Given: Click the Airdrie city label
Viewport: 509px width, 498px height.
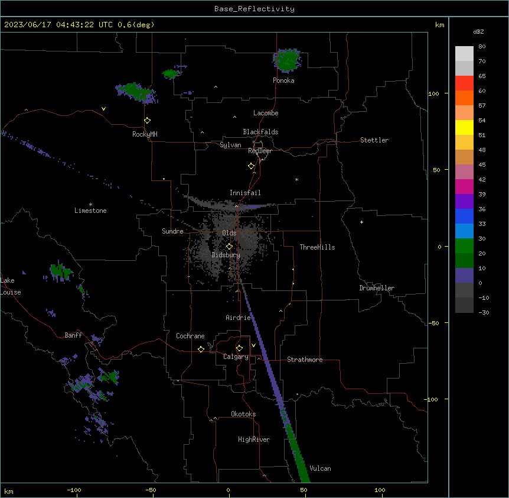Looking at the screenshot, I should click(239, 318).
